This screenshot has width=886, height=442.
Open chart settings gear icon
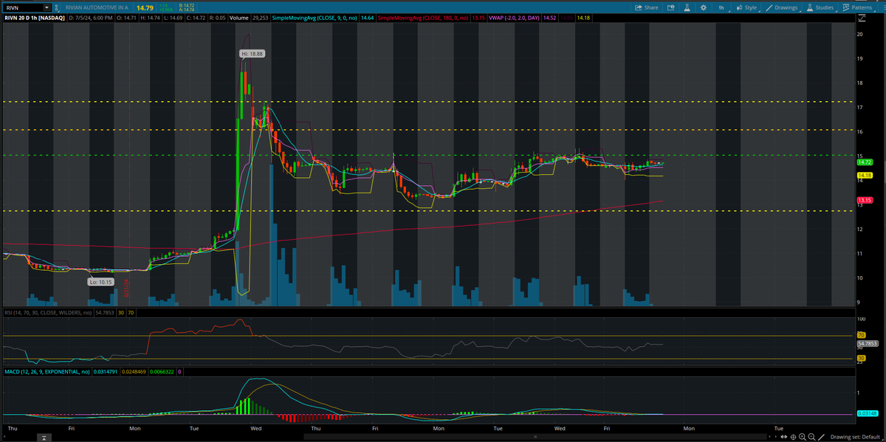[703, 7]
